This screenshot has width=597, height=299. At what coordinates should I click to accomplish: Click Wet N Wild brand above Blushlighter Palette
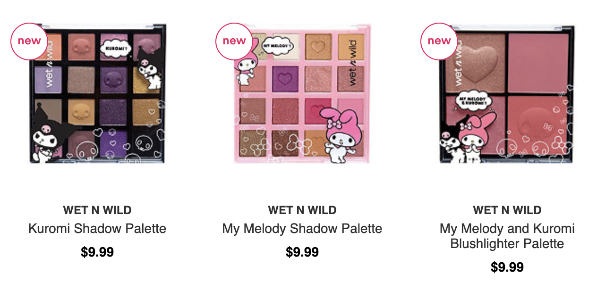tap(507, 210)
